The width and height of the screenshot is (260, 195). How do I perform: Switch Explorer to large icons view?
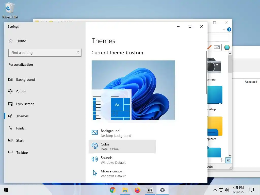tap(228, 160)
